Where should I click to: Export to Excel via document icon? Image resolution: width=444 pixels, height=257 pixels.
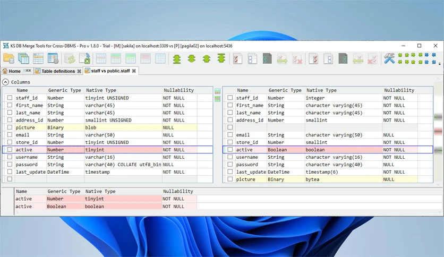[x=84, y=58]
